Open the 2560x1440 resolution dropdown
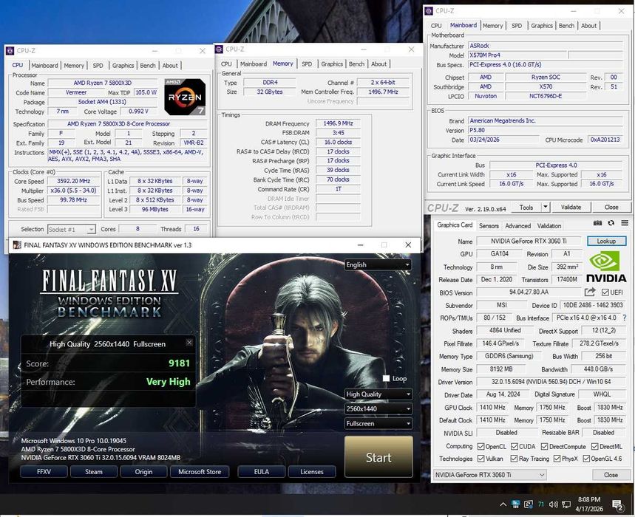 pyautogui.click(x=378, y=408)
